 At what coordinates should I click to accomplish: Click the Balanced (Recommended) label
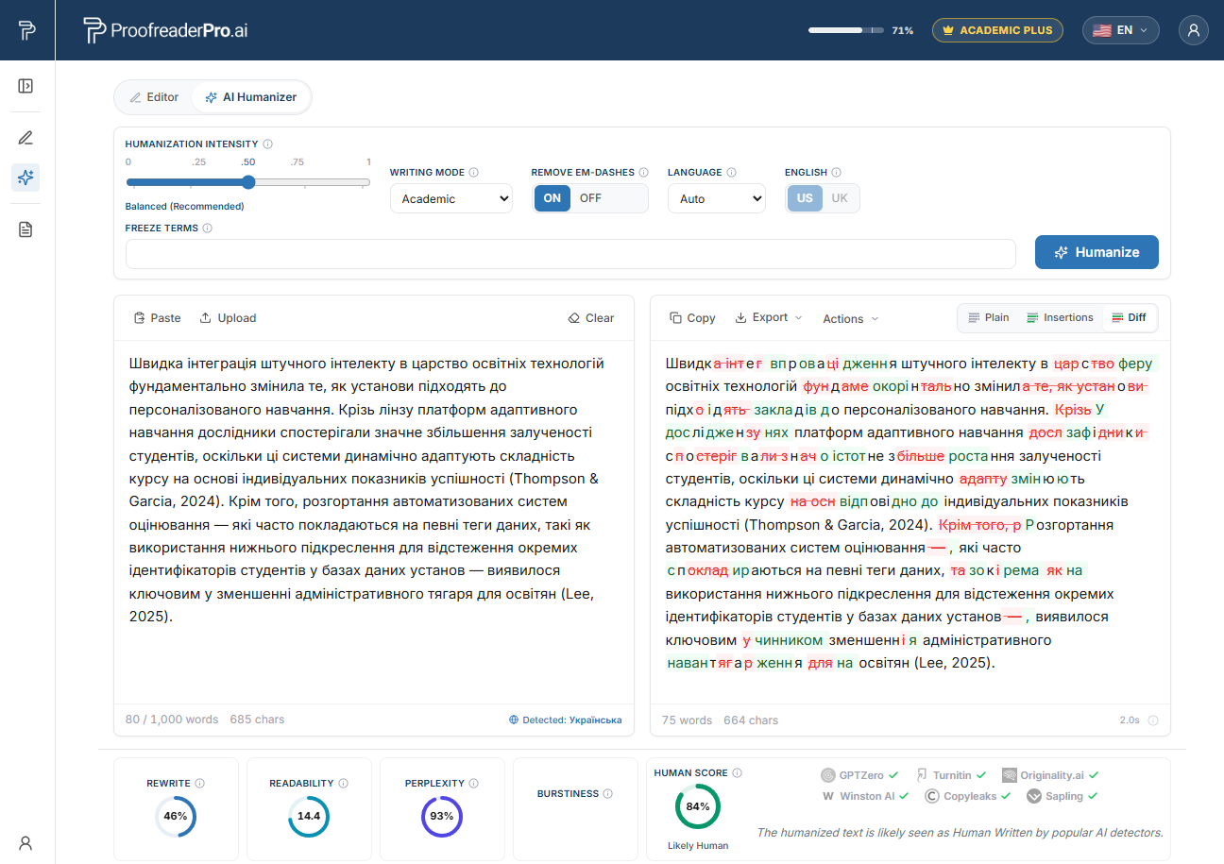pos(184,206)
